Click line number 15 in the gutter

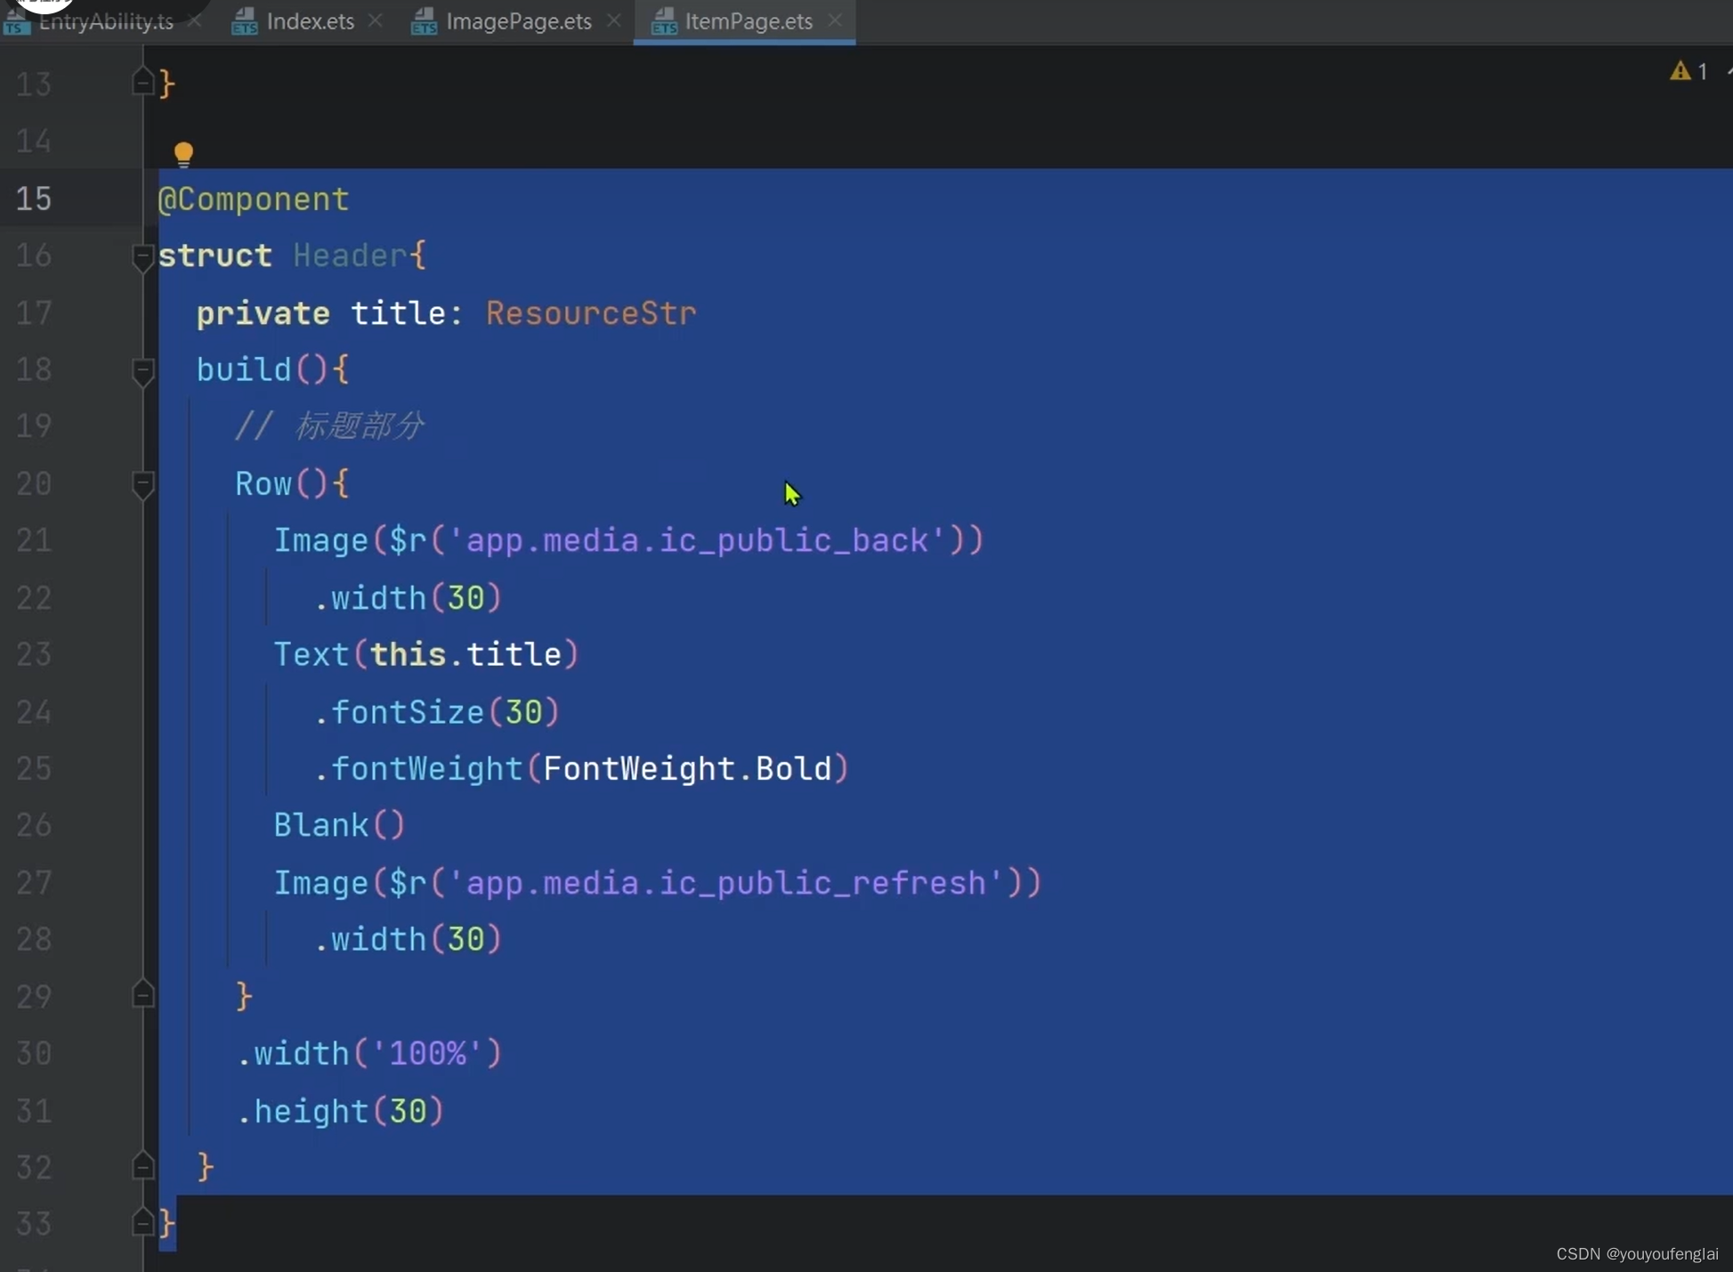(34, 198)
